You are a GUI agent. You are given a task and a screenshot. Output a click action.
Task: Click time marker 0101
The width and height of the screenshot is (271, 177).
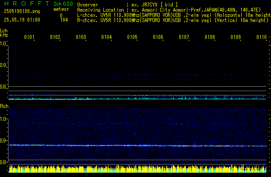29,37
